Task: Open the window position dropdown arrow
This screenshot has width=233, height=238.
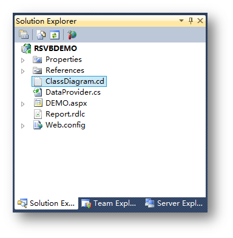Action: point(181,21)
